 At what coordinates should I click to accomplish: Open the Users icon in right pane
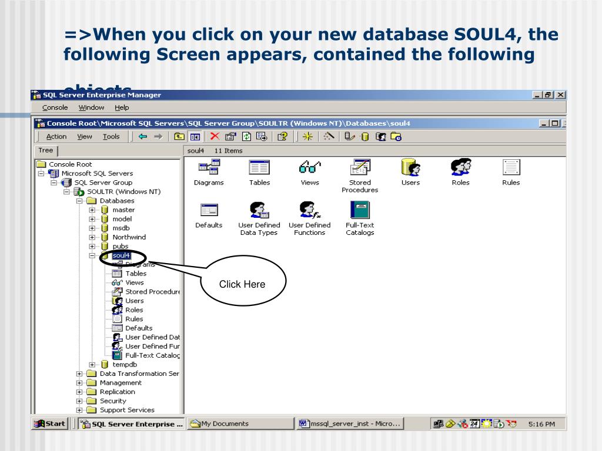[411, 167]
